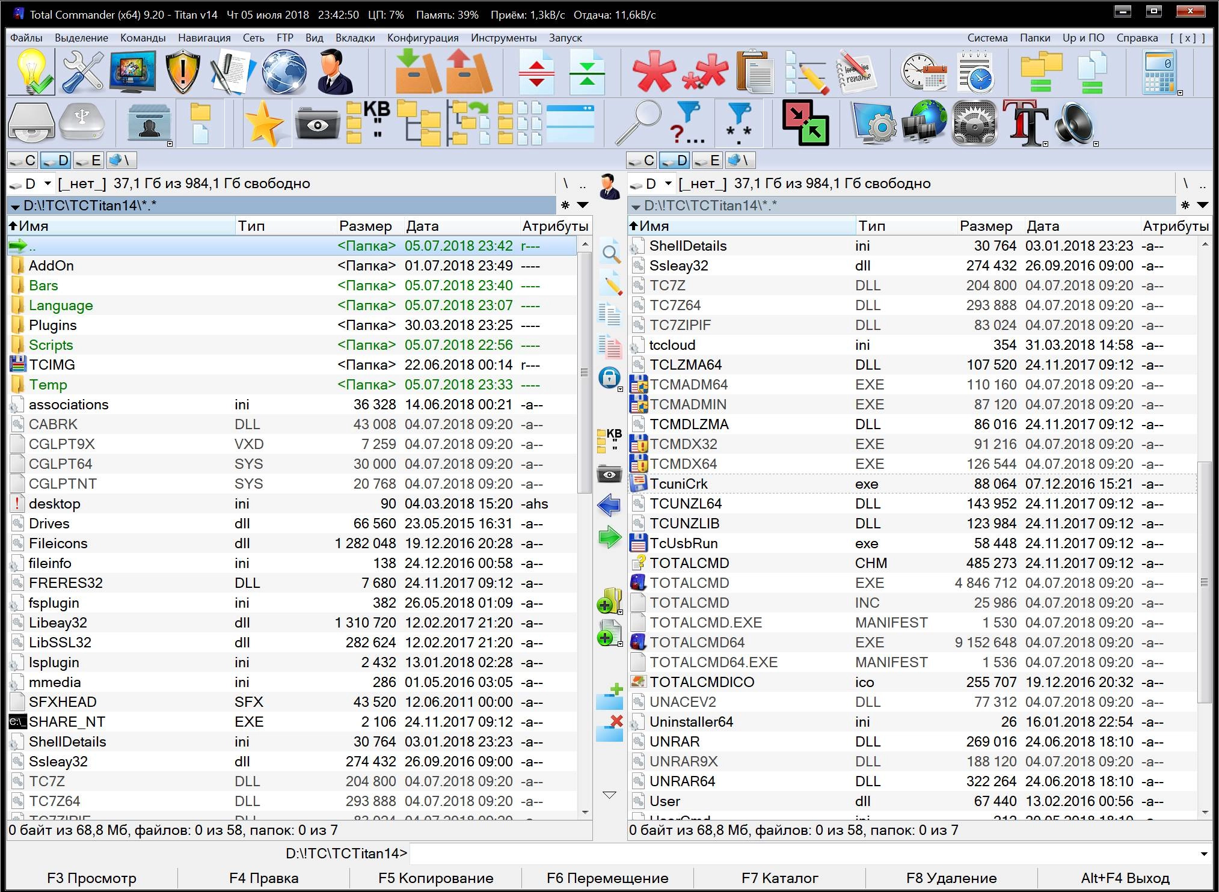Click F4 Правка button
The width and height of the screenshot is (1219, 892).
point(263,878)
